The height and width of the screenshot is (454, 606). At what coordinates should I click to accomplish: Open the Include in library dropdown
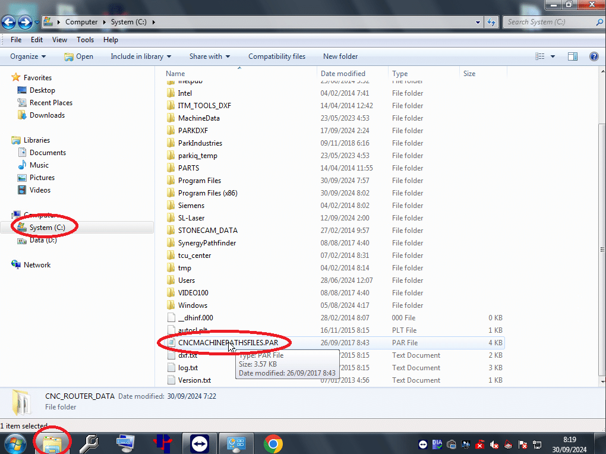(141, 56)
